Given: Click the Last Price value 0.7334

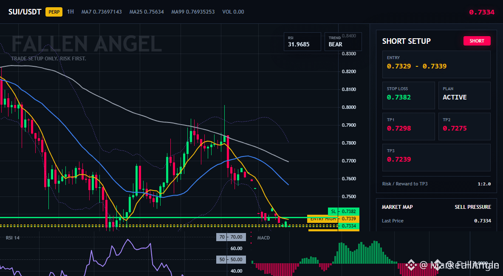Looking at the screenshot, I should click(483, 221).
